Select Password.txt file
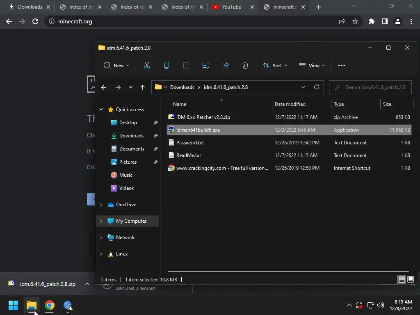Screen dimensions: 420x315 [289, 142]
